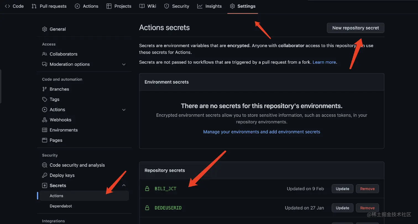The width and height of the screenshot is (418, 224).
Task: Click the BILI_JCT secret name
Action: point(165,189)
